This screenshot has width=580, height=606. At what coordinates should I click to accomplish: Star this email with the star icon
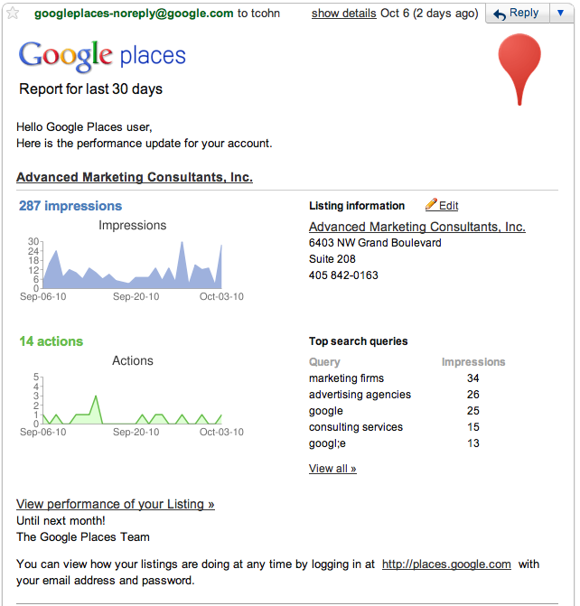(13, 14)
